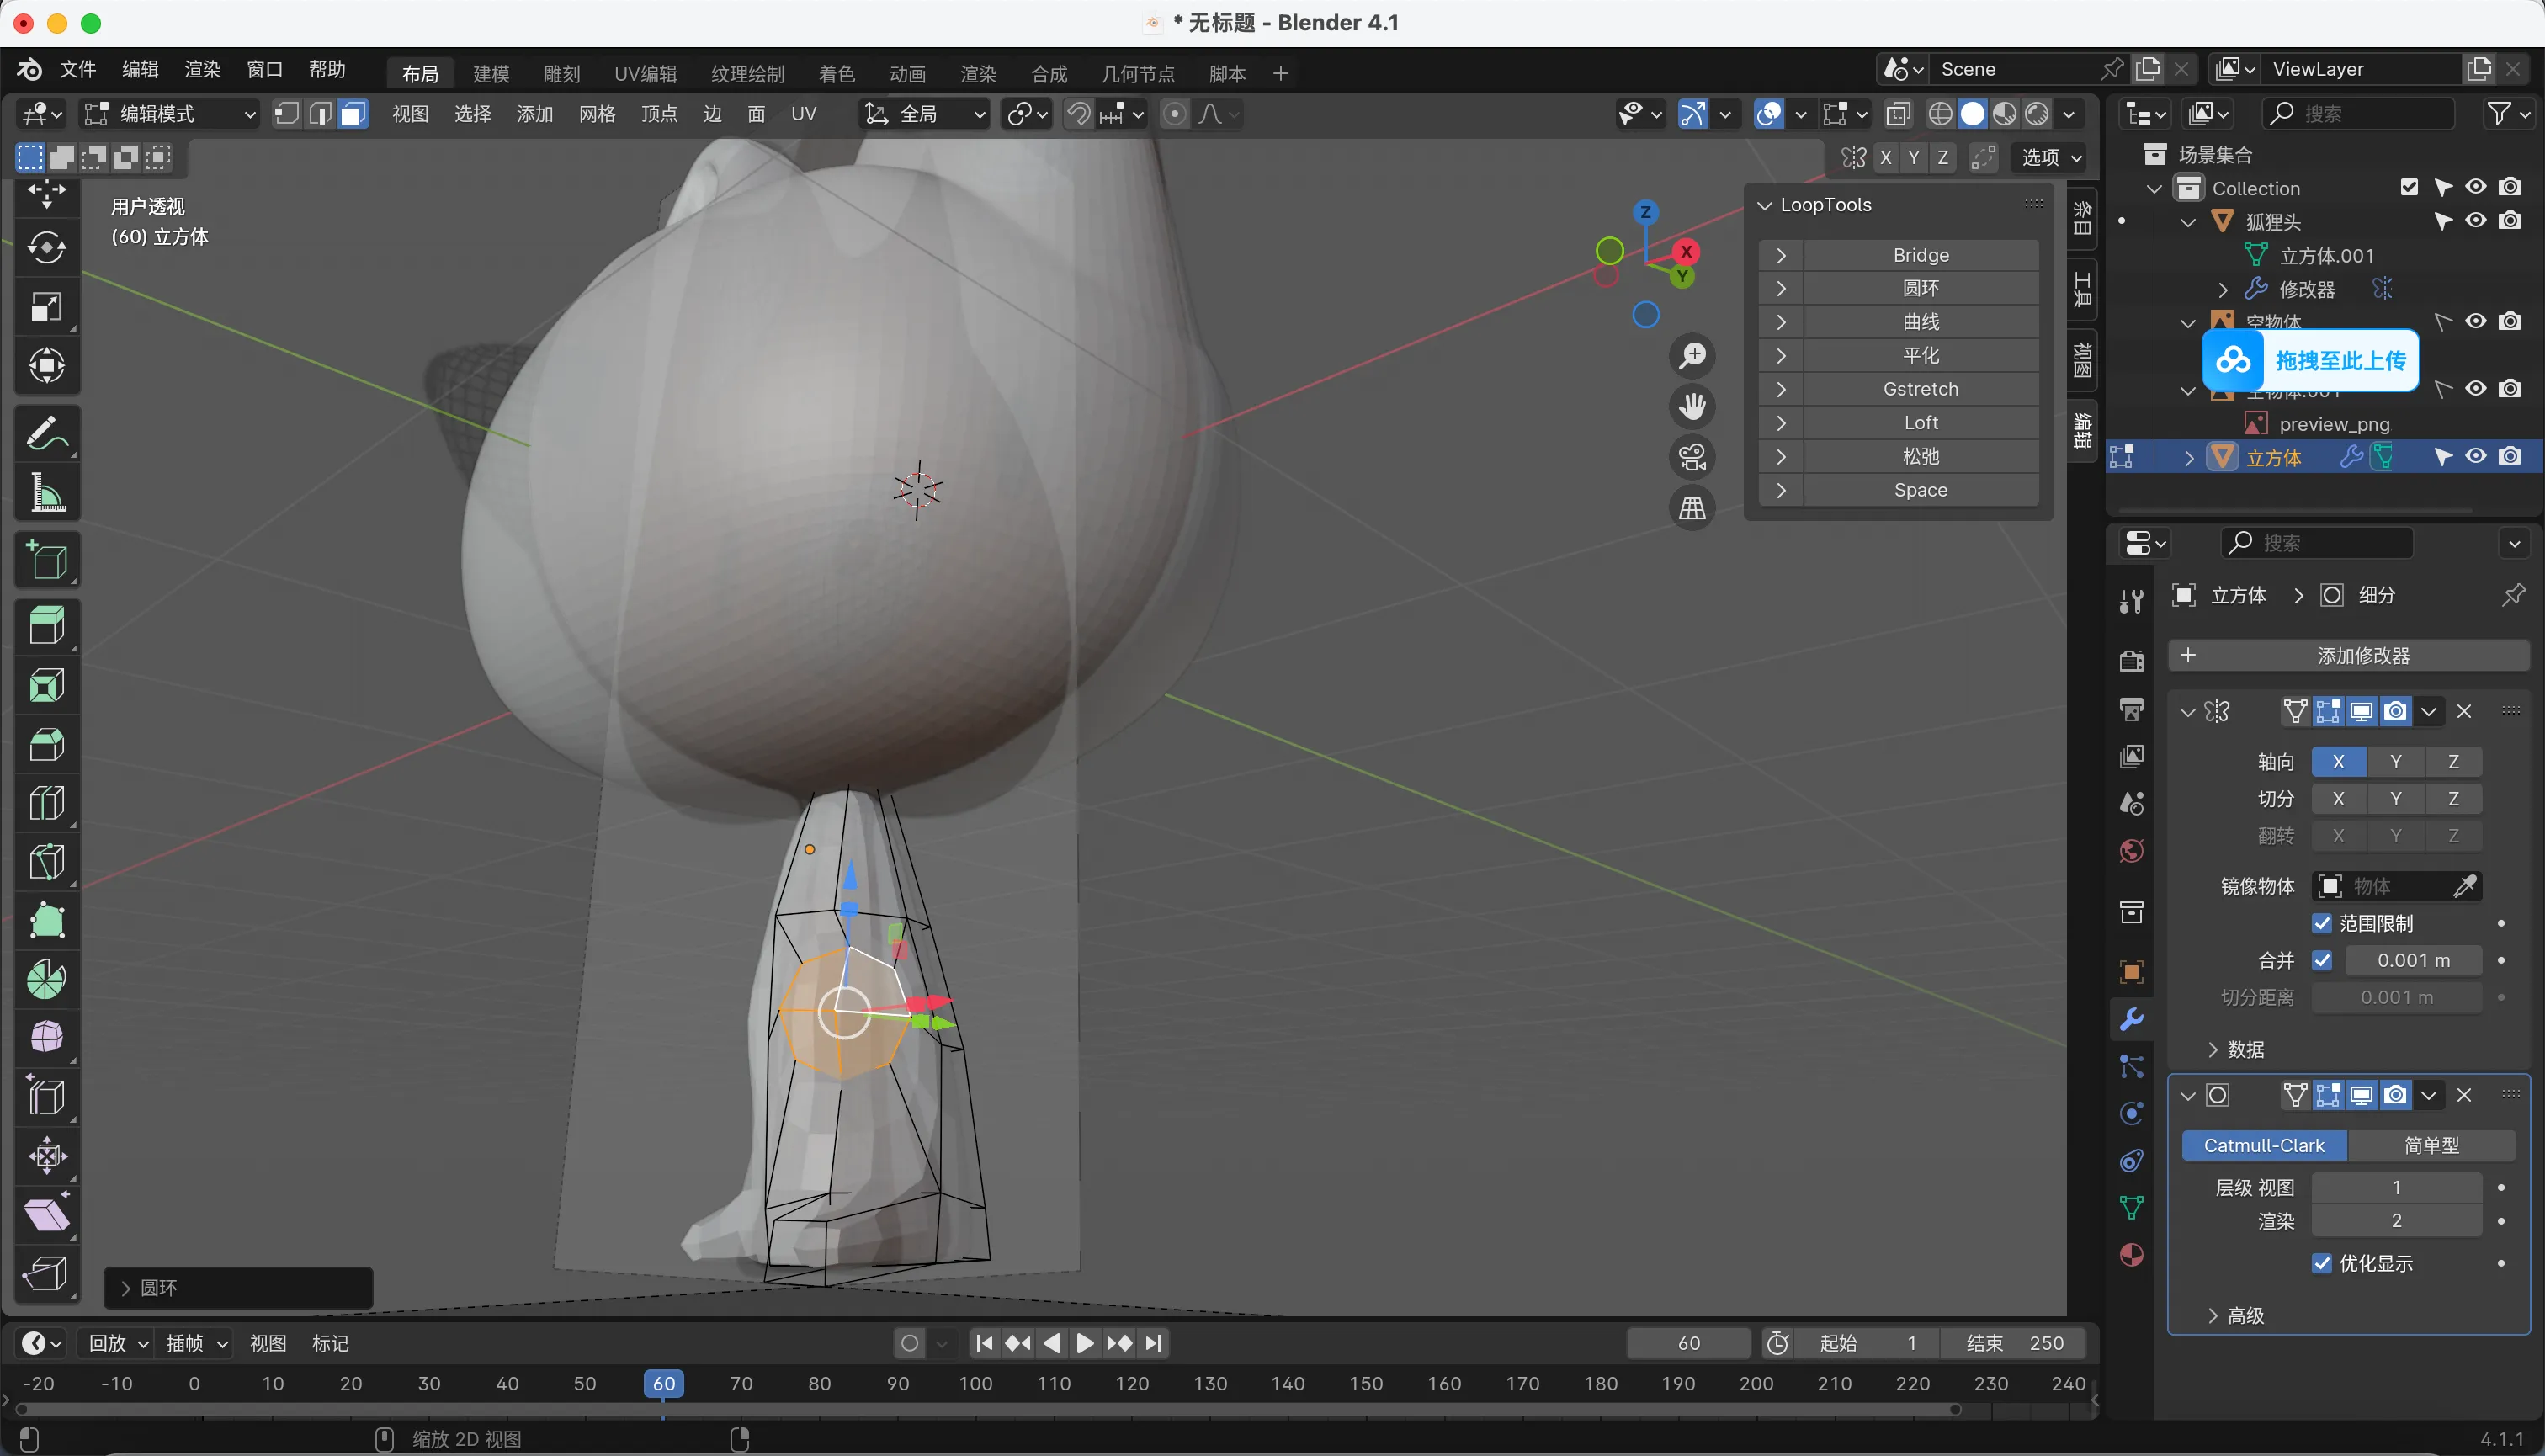
Task: Select the Measure tool
Action: [x=46, y=494]
